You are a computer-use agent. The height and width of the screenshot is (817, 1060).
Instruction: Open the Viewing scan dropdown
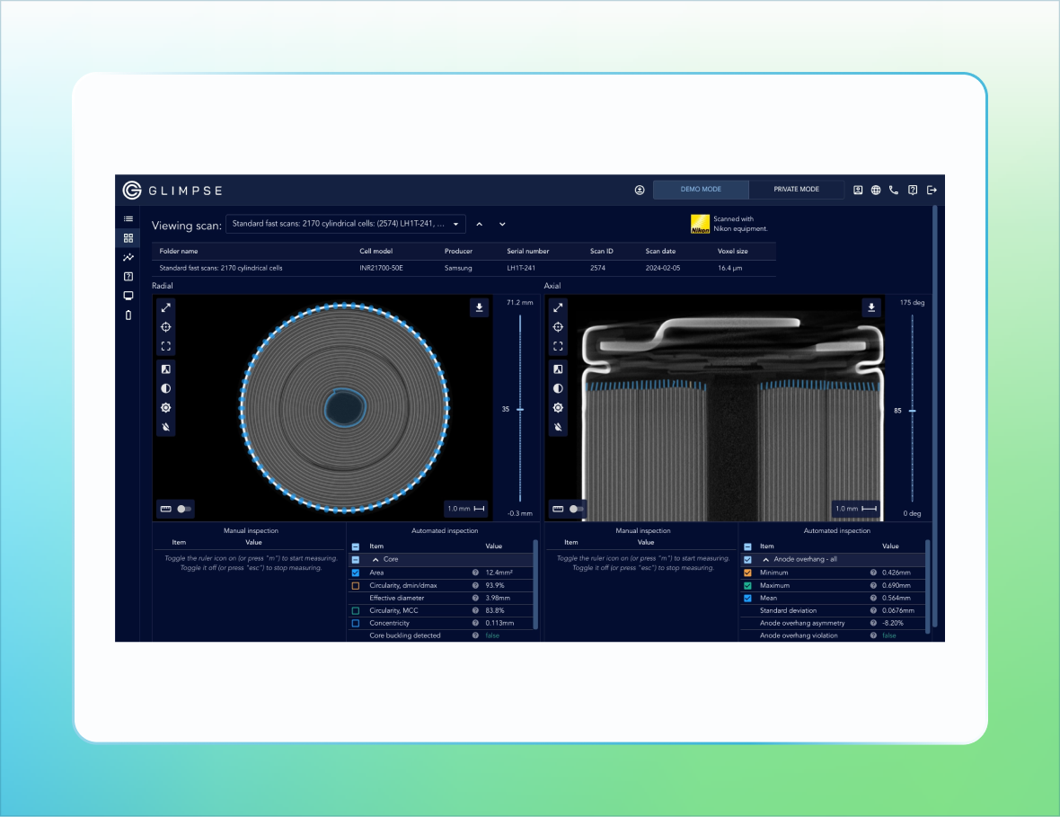tap(346, 224)
